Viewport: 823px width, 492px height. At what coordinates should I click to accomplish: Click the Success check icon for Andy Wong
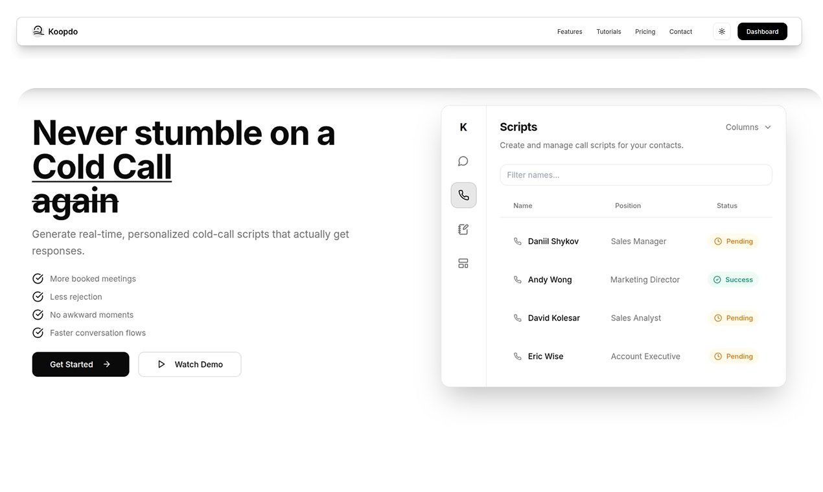pos(717,280)
